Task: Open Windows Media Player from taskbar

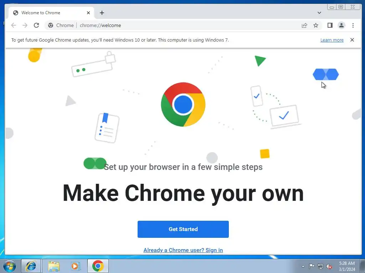Action: pos(75,266)
